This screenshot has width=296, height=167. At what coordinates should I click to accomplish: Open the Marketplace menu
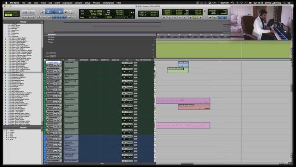(108, 3)
